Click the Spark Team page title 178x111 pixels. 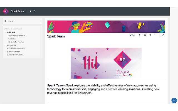point(56,36)
